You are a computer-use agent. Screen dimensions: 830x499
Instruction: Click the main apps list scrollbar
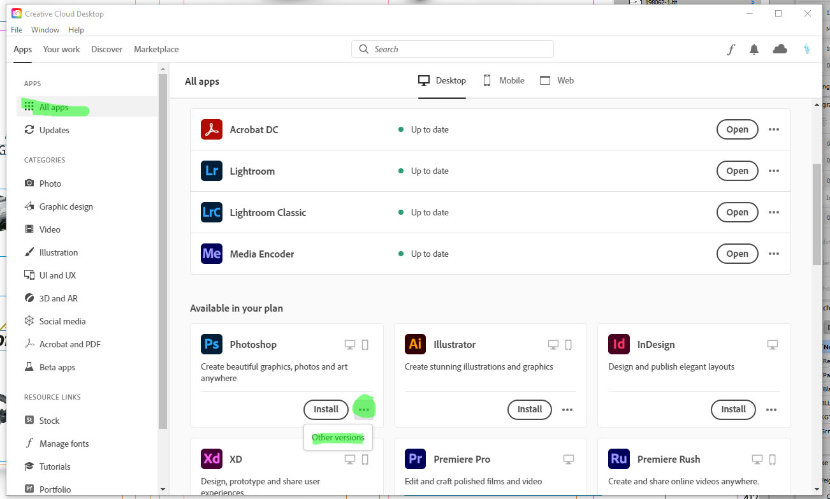(x=817, y=214)
